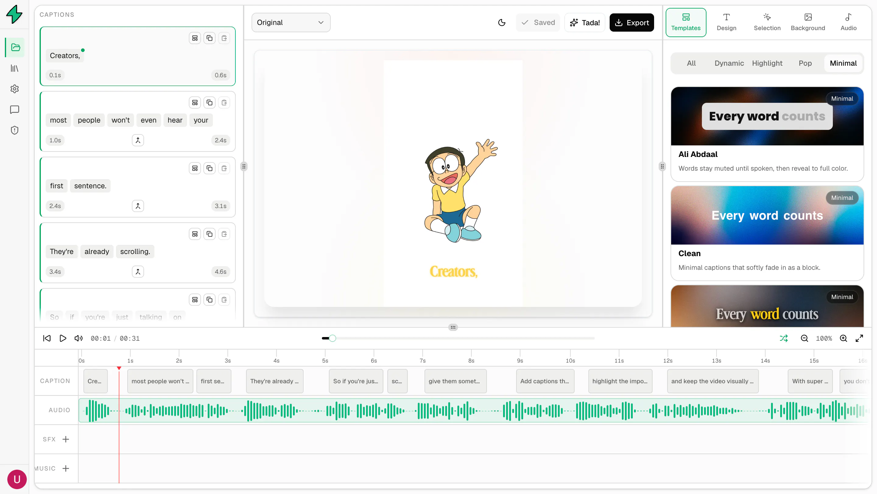The width and height of the screenshot is (877, 494).
Task: Open the projects folder sidebar icon
Action: point(15,47)
